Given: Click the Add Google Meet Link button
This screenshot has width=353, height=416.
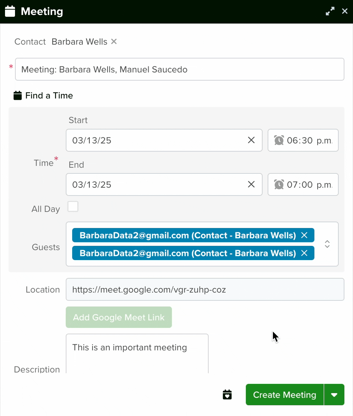Looking at the screenshot, I should [119, 317].
